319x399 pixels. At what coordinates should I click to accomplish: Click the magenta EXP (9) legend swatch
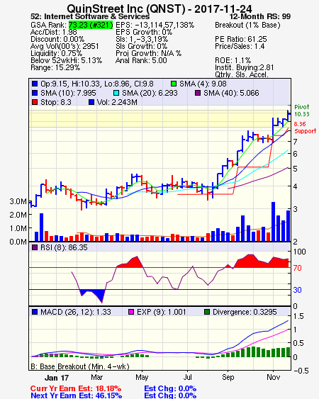click(x=131, y=312)
